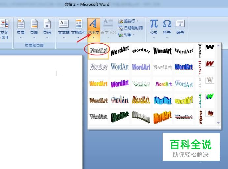This screenshot has height=169, width=228.
Task: Select the steel-blue serif WordArt style
Action: click(120, 67)
